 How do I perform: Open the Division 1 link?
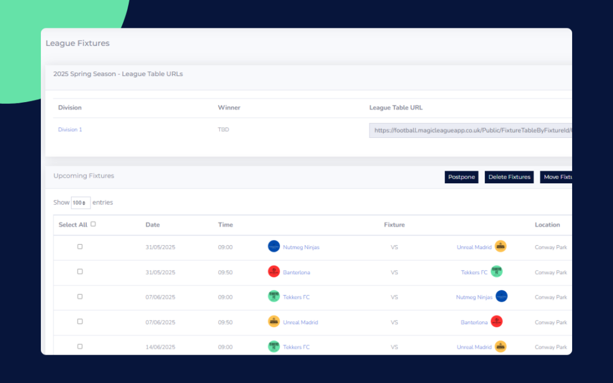click(x=70, y=130)
